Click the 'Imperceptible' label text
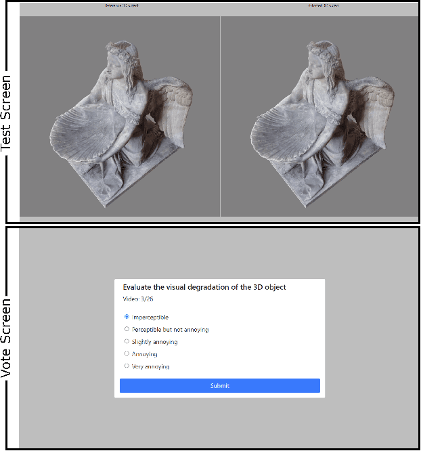This screenshot has height=451, width=421. 150,318
